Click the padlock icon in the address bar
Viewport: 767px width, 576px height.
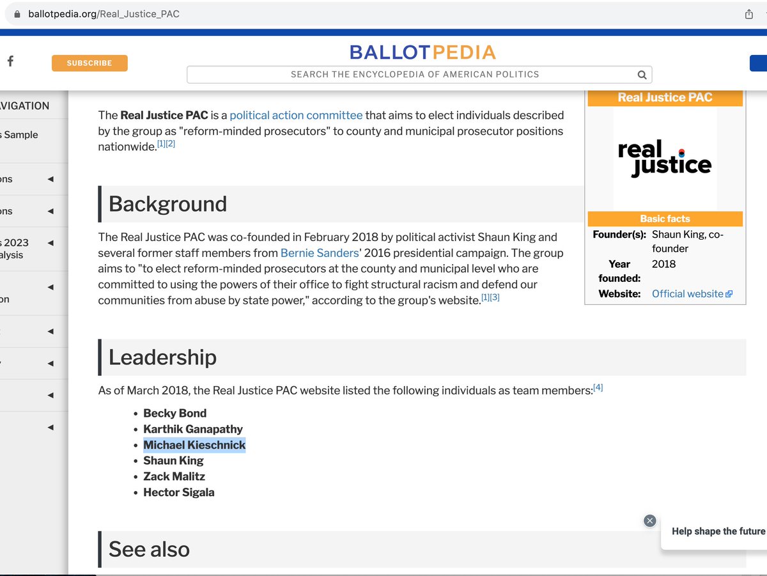pos(17,14)
